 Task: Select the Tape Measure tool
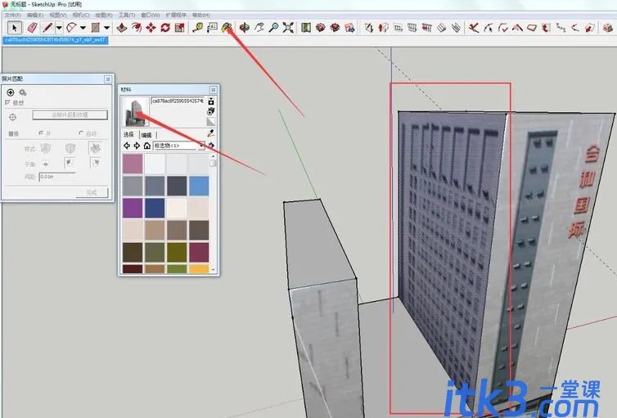click(x=197, y=28)
